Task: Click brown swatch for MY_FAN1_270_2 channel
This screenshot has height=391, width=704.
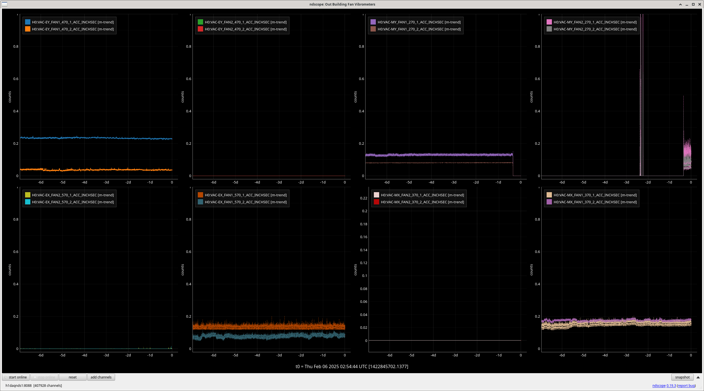Action: tap(373, 29)
